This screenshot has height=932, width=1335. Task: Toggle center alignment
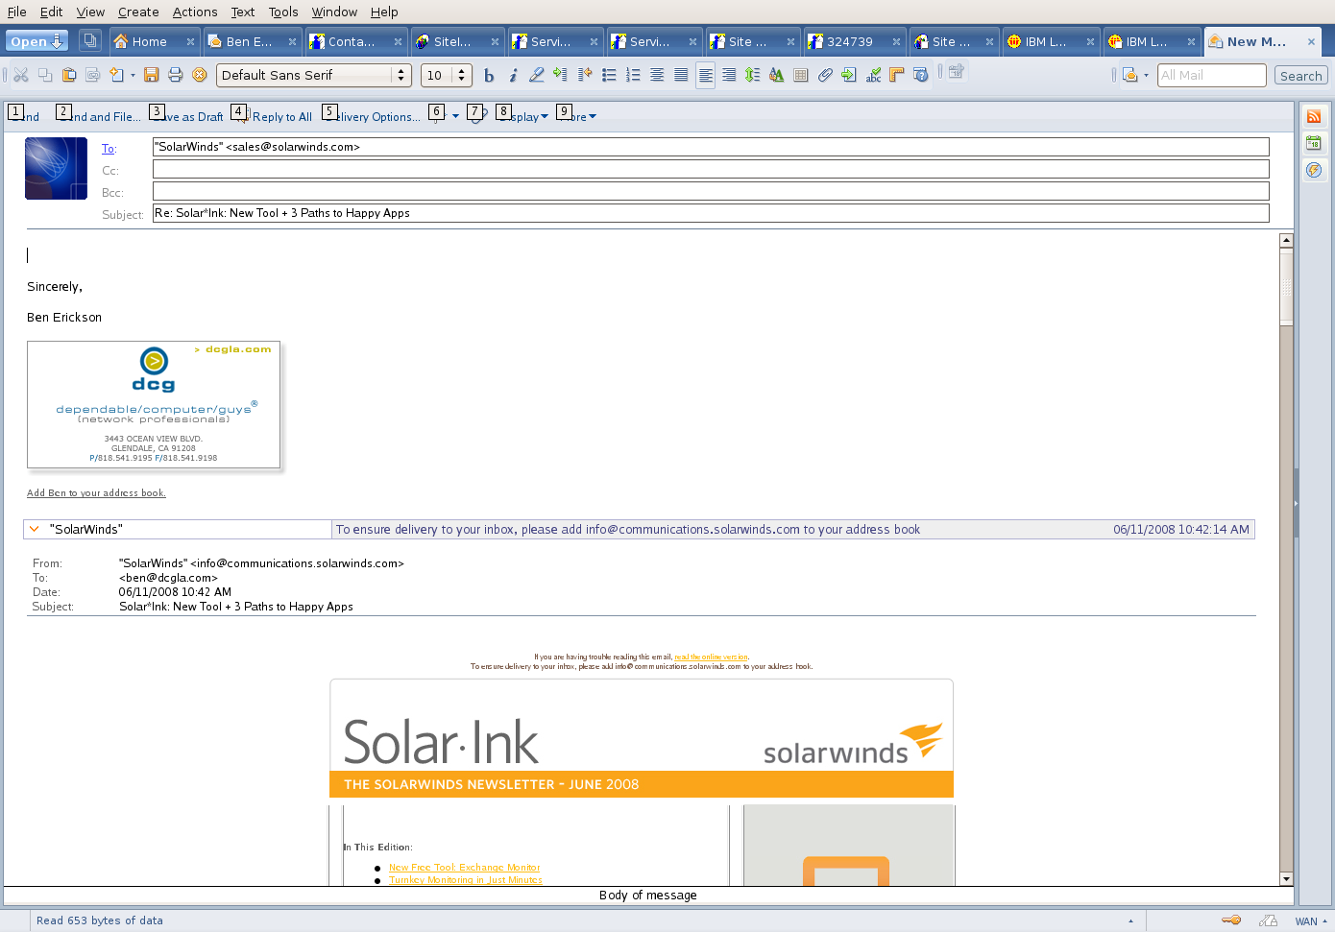point(657,75)
